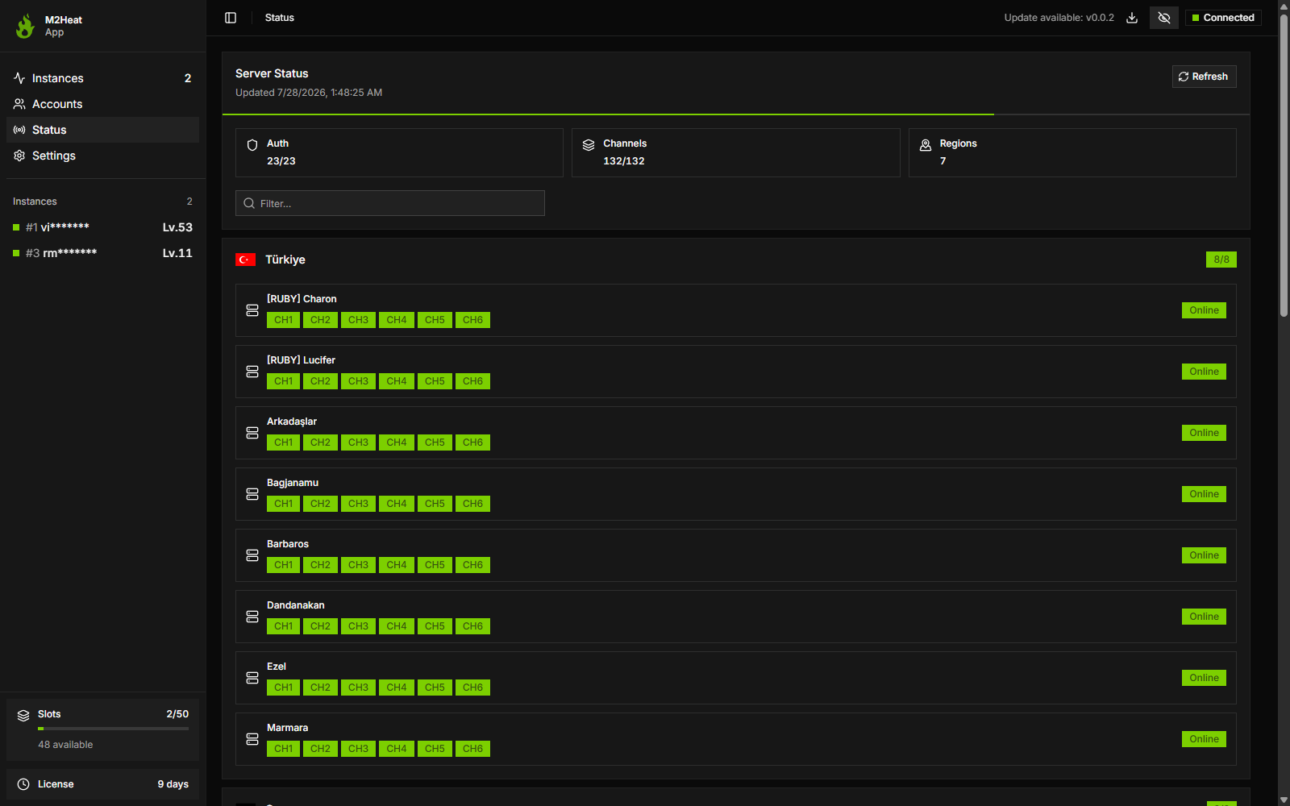Click the vertical scrollbar thumb

(x=1284, y=165)
